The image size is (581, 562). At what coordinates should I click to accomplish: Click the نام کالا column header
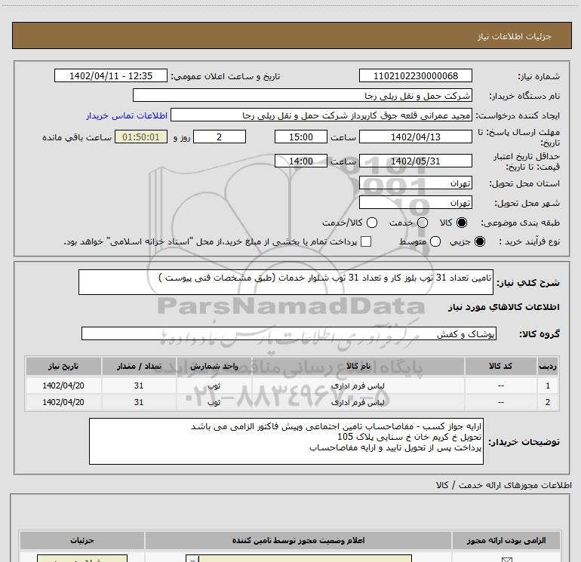[358, 366]
